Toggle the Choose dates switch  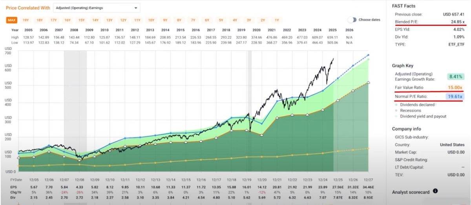(352, 20)
